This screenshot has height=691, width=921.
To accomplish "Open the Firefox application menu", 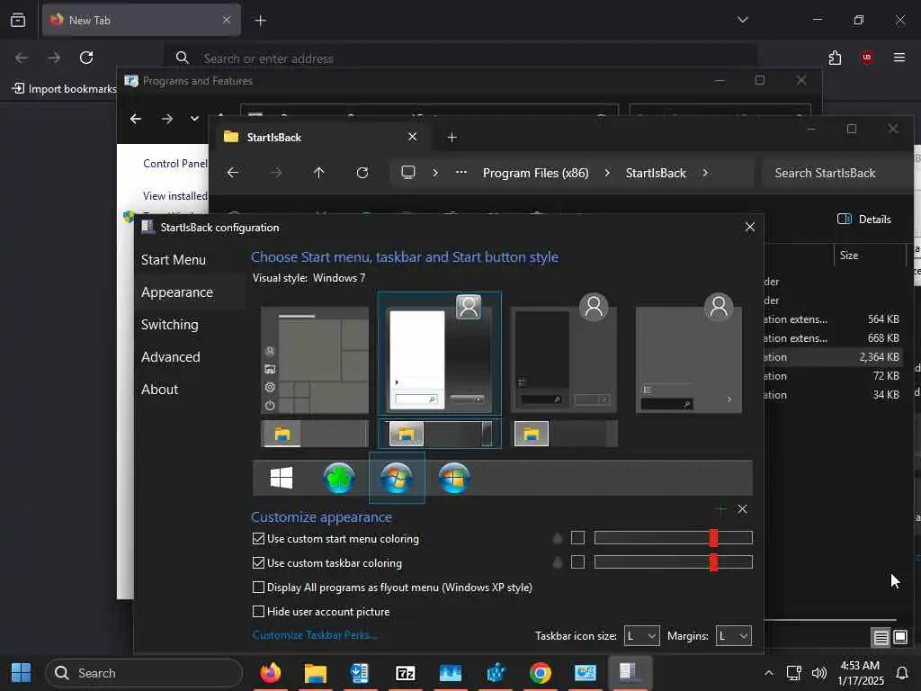I will tap(899, 57).
